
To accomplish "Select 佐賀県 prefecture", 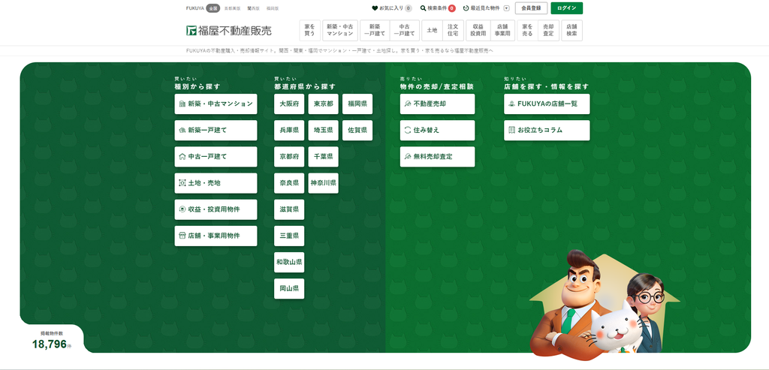I will [x=357, y=131].
